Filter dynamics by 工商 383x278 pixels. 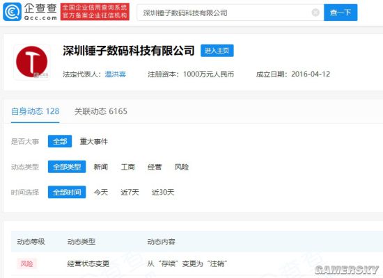point(127,167)
